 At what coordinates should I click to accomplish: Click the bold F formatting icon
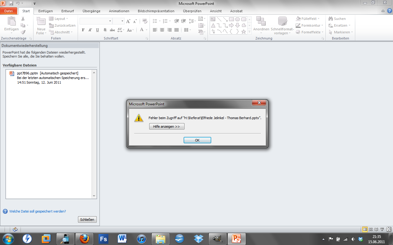point(83,30)
